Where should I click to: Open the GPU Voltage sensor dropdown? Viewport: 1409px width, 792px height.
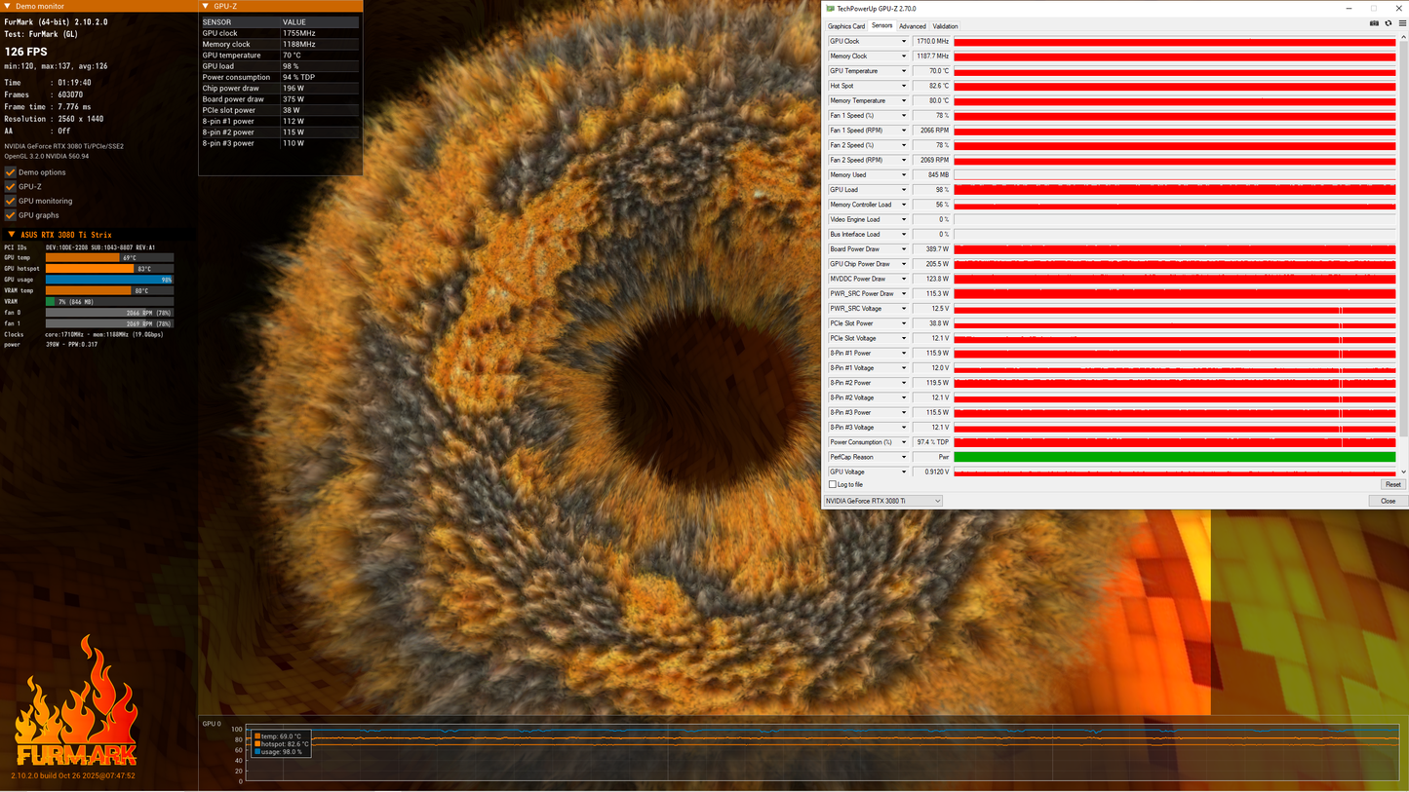click(904, 472)
